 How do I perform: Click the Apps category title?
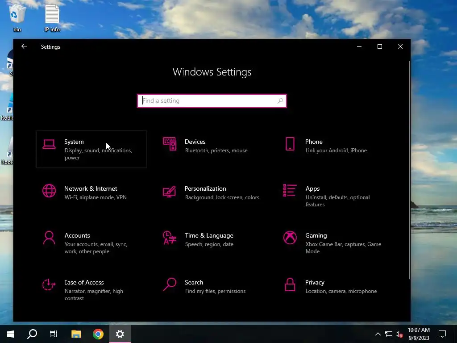(313, 189)
